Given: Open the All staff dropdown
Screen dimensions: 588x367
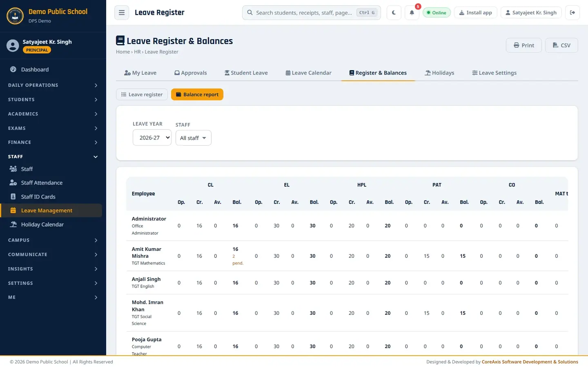Looking at the screenshot, I should (193, 138).
